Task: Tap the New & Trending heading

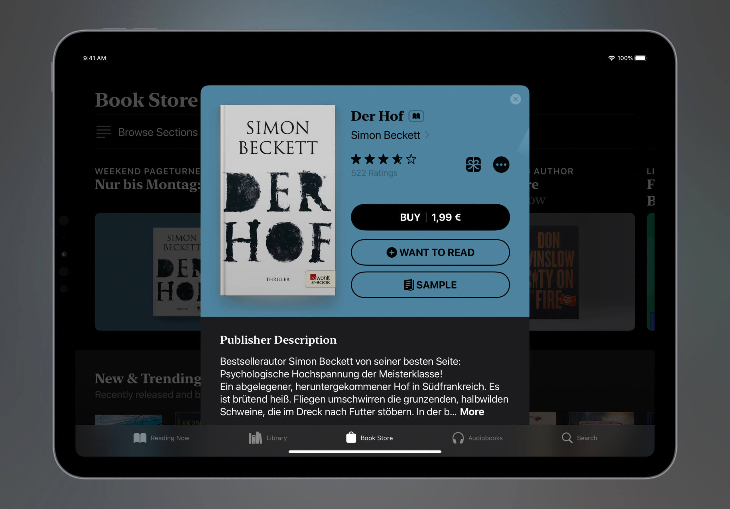Action: [148, 378]
